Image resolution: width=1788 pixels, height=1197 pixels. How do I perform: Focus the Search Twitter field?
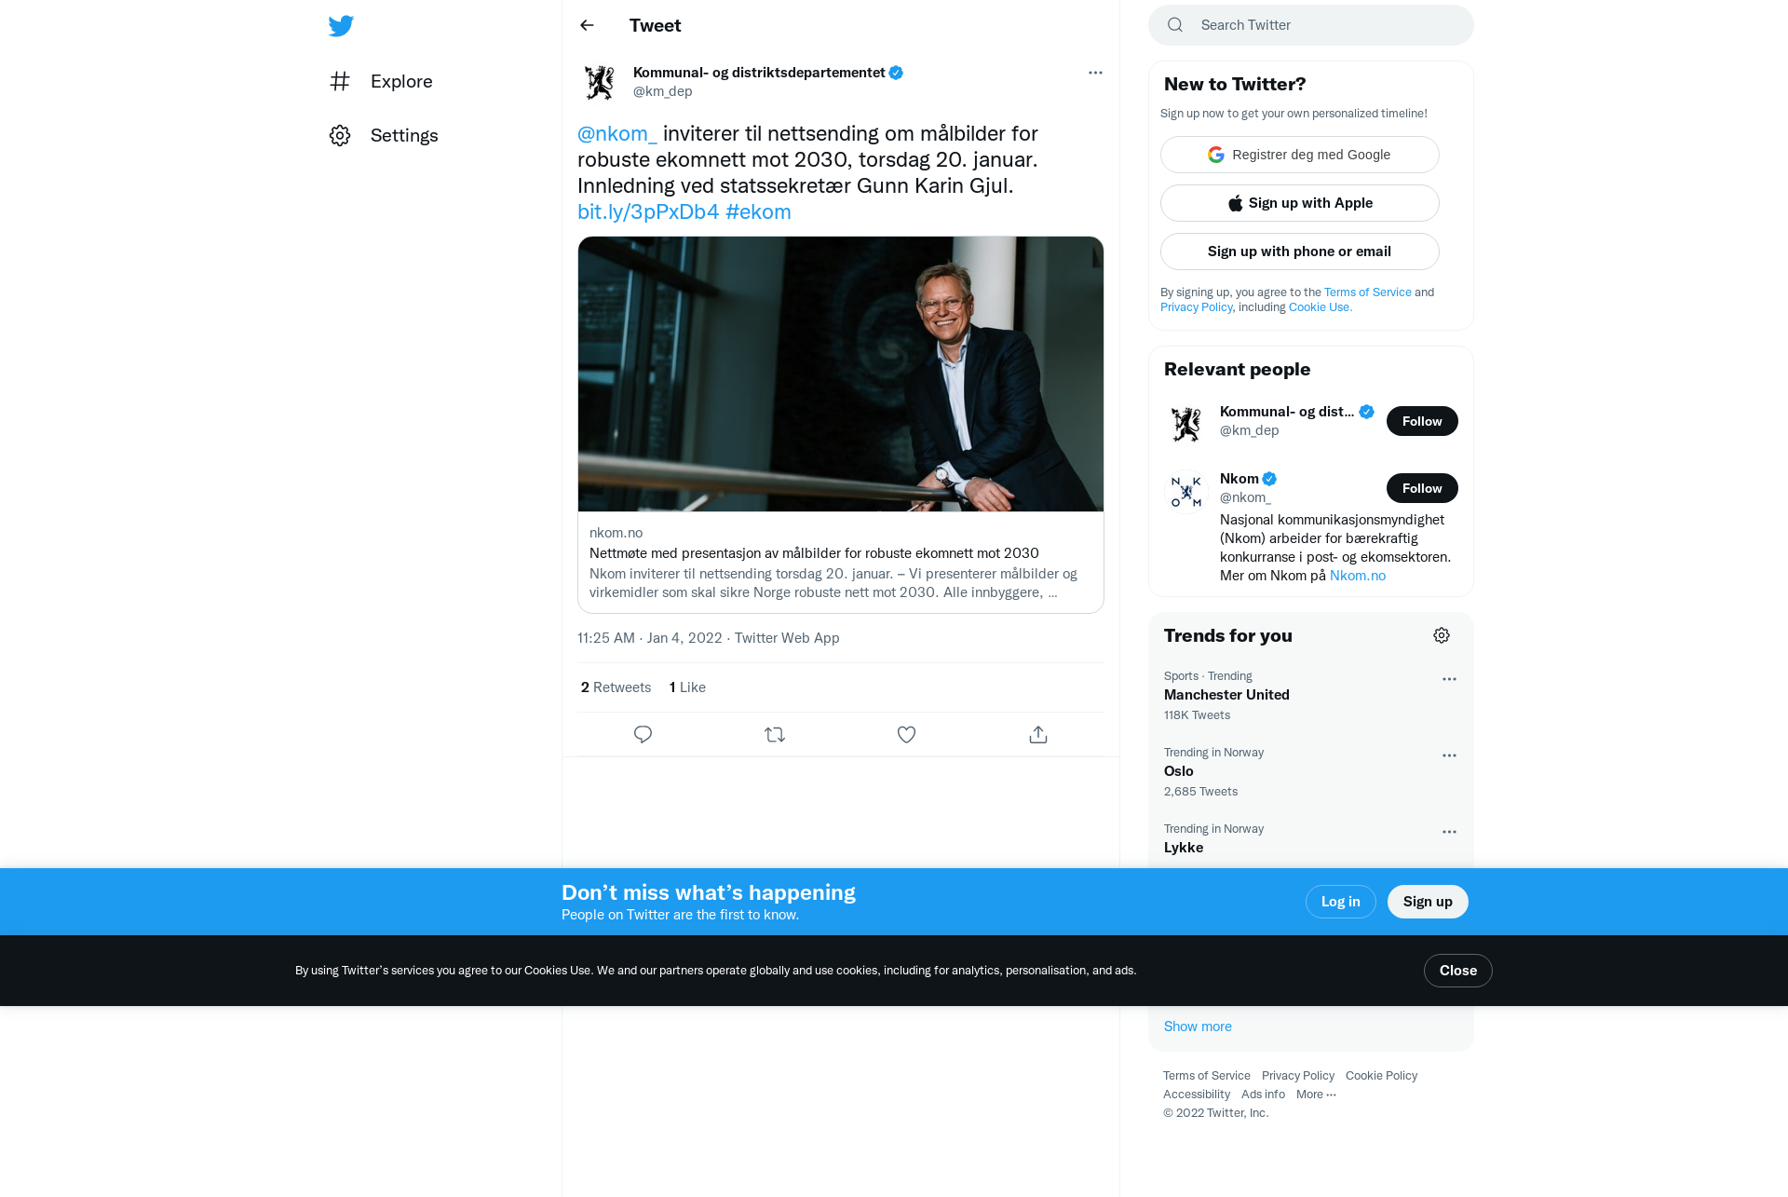pos(1311,25)
